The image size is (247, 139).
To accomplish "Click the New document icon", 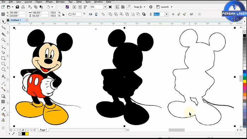I will tap(3, 7).
